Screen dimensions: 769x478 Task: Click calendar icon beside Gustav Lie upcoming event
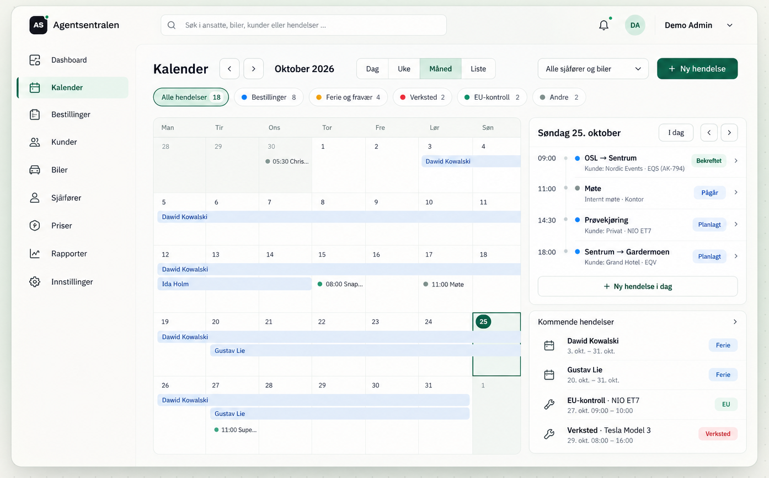[x=549, y=374]
